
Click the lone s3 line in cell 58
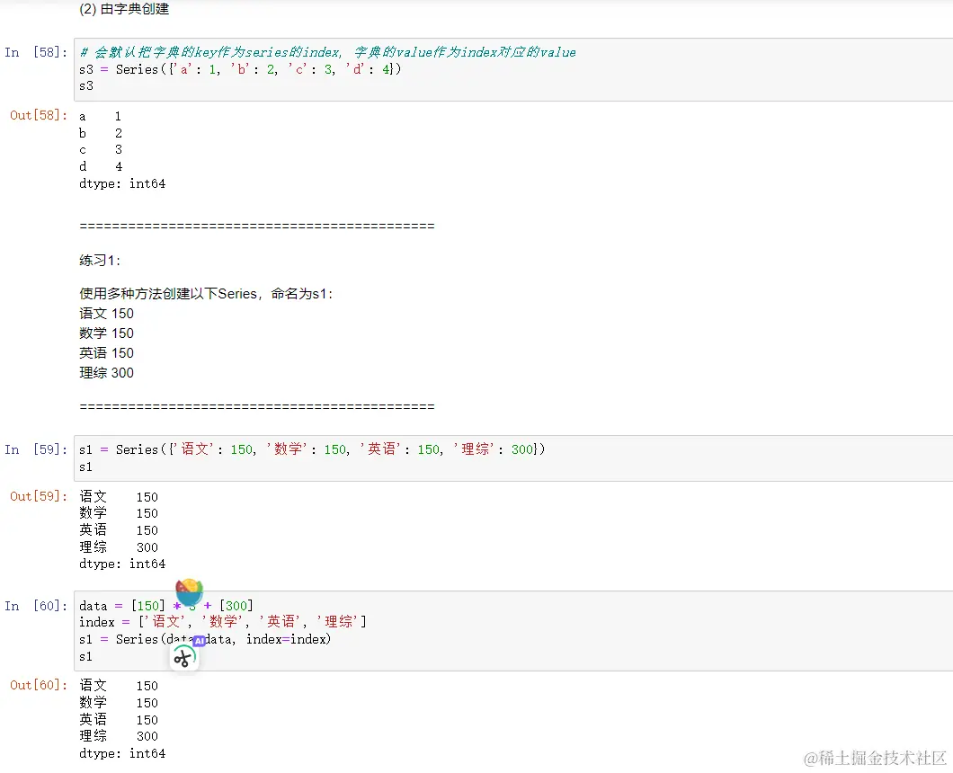tap(86, 85)
